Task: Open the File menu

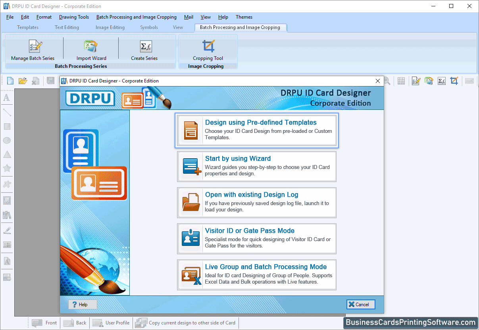Action: pyautogui.click(x=10, y=17)
